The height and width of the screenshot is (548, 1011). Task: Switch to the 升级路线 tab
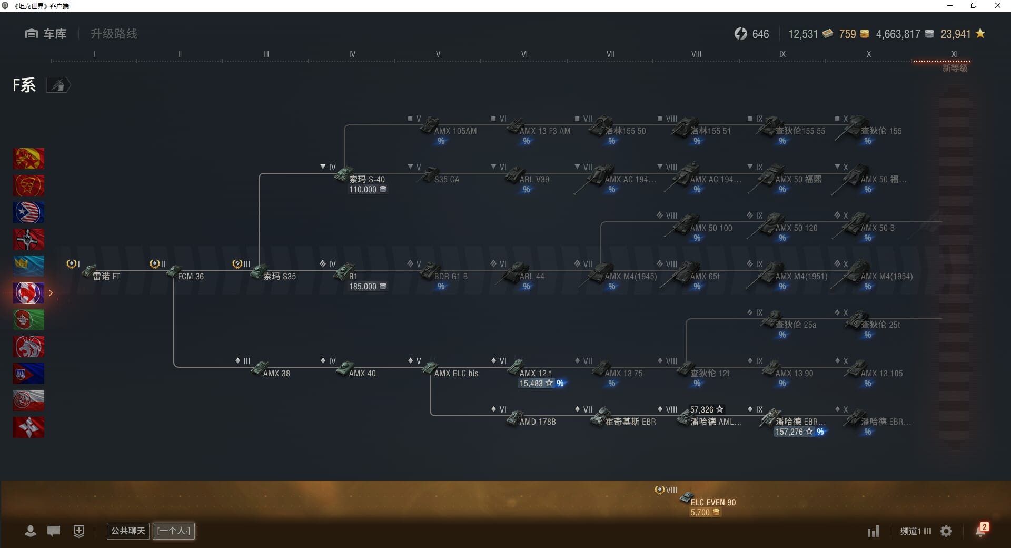[114, 34]
